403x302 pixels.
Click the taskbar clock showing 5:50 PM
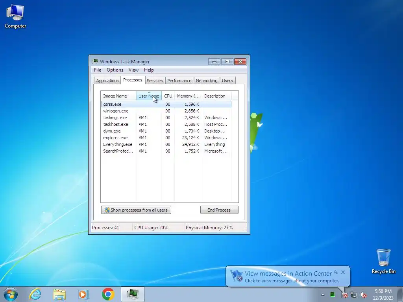click(x=383, y=295)
